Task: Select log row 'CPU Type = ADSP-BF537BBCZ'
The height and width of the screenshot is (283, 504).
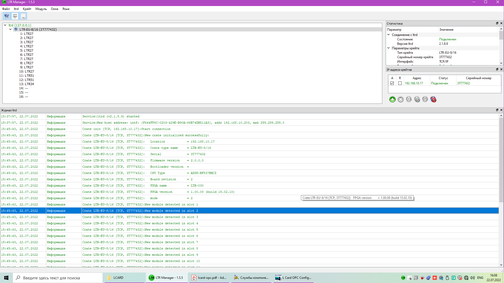Action: click(x=250, y=173)
